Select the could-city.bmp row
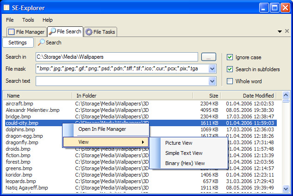This screenshot has height=196, width=293. pyautogui.click(x=141, y=123)
